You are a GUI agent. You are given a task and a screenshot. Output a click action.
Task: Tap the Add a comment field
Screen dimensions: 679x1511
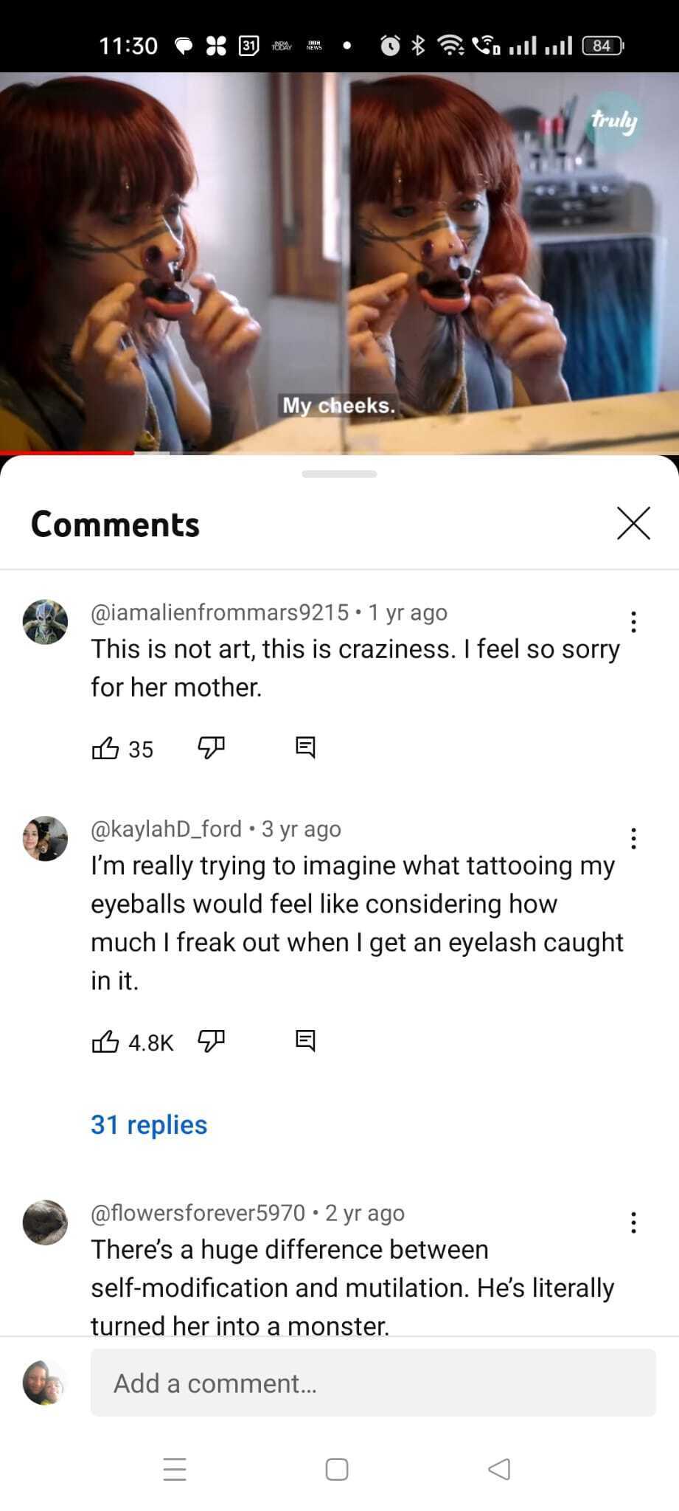click(x=373, y=1383)
